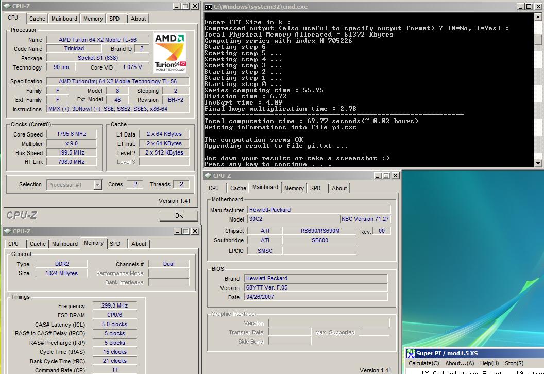Click the cmd window scroll up arrow
The height and width of the screenshot is (374, 544).
pyautogui.click(x=538, y=16)
